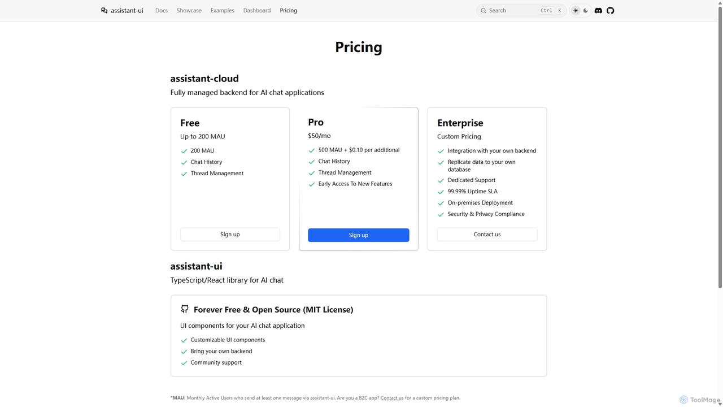Click checkmark beside Integration with your own backend
Viewport: 723px width, 407px height.
[441, 151]
